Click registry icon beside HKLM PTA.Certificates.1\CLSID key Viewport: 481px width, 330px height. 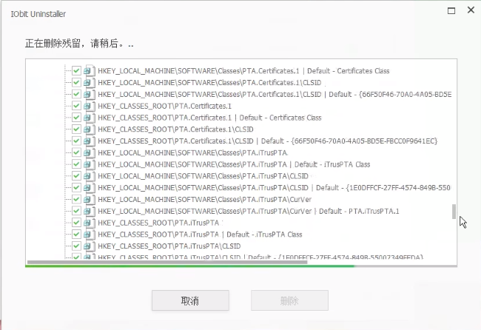[89, 82]
